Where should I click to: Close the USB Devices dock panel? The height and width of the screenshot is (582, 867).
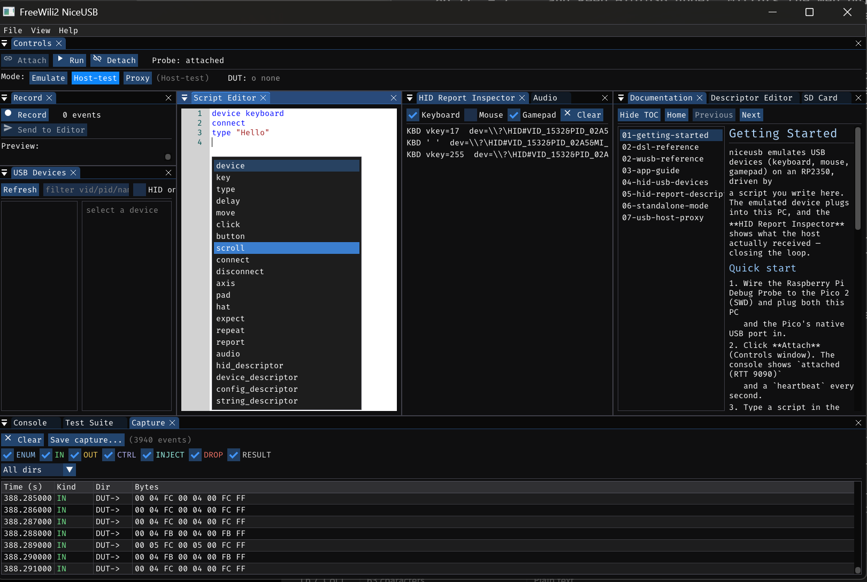tap(168, 173)
